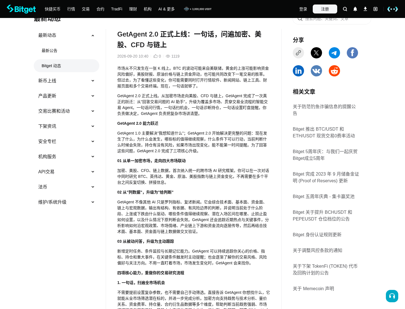
Task: Click heading 03 从被动问答，升级为主动跟踪
Action: [x=145, y=241]
